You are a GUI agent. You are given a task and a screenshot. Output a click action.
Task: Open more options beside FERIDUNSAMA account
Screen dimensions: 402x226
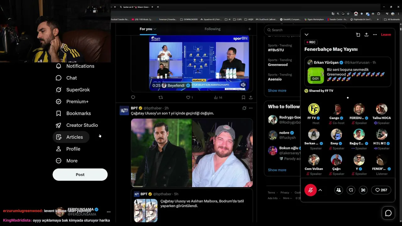109,212
